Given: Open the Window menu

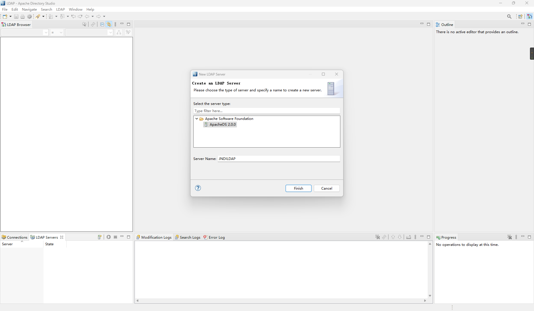Looking at the screenshot, I should [x=76, y=10].
